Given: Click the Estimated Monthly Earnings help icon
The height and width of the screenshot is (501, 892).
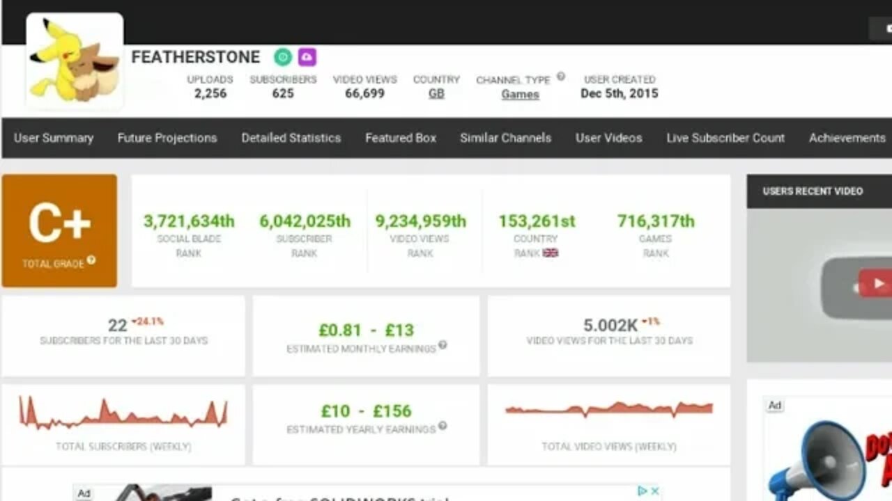Looking at the screenshot, I should tap(443, 344).
